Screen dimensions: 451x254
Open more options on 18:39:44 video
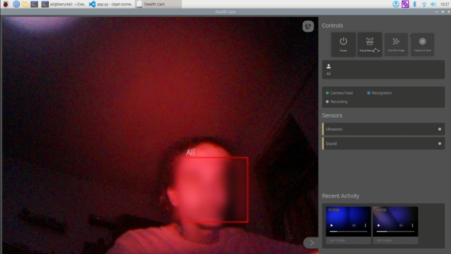[x=412, y=225]
